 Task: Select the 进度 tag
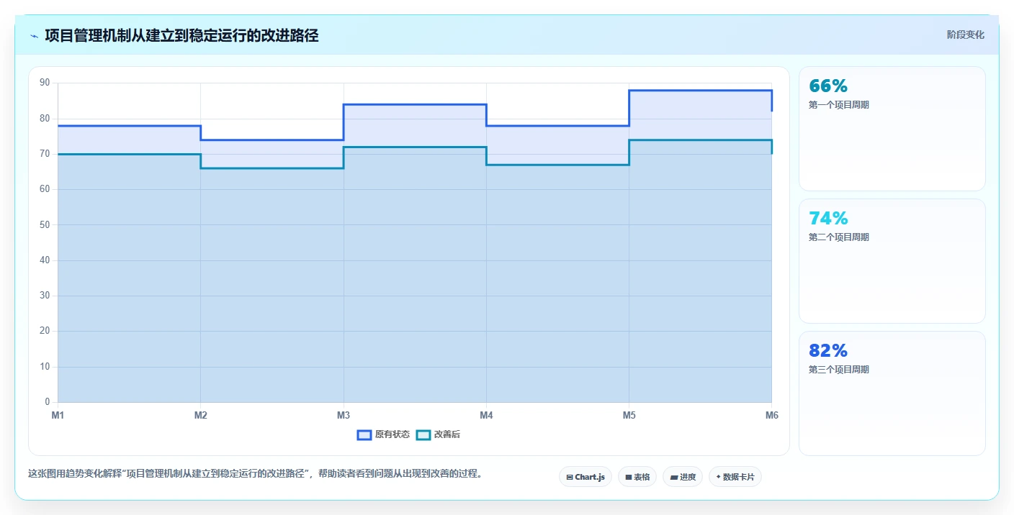683,477
